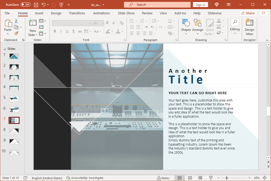The width and height of the screenshot is (271, 181).
Task: Clear All Formatting with eraser icon
Action: click(122, 23)
